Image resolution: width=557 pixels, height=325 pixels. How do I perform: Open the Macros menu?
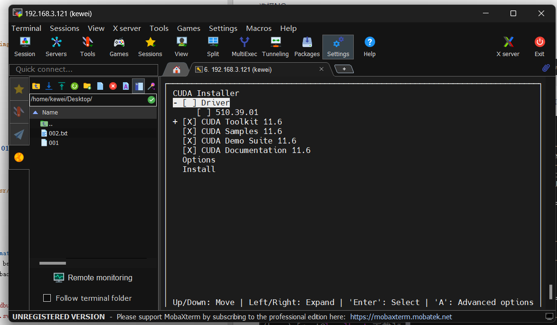[259, 29]
